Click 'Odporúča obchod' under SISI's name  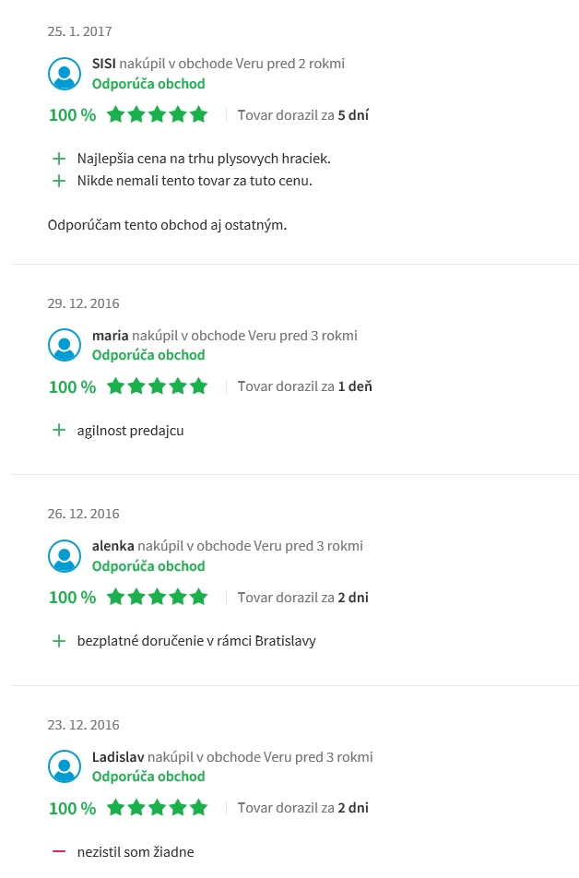click(x=148, y=84)
